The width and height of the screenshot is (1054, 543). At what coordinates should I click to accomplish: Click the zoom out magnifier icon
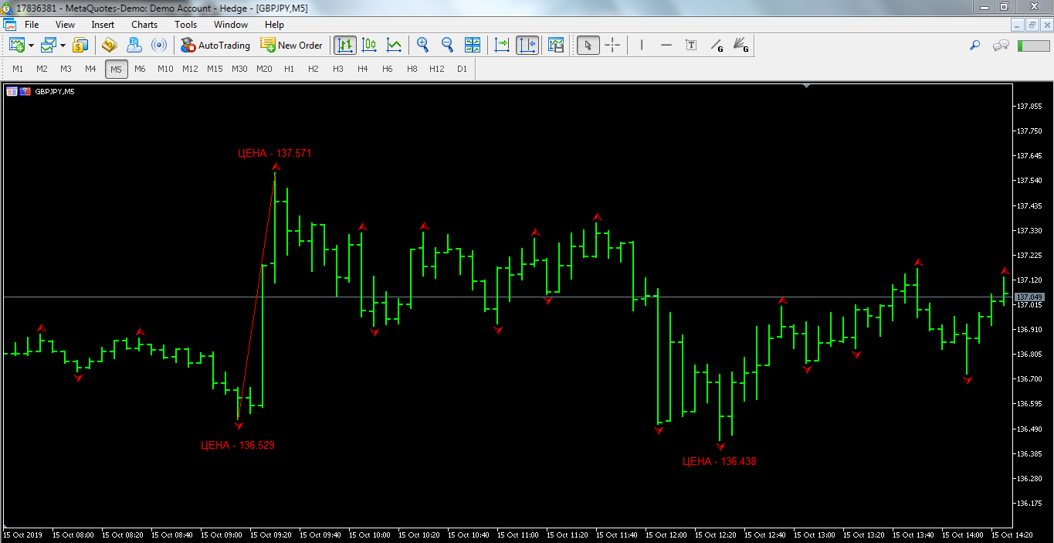447,45
